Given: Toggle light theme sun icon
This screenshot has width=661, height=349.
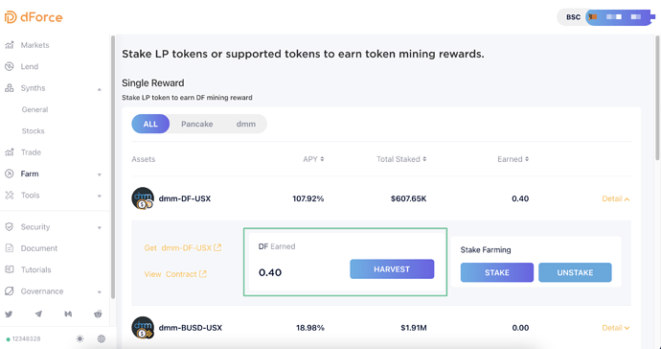Looking at the screenshot, I should pos(80,338).
